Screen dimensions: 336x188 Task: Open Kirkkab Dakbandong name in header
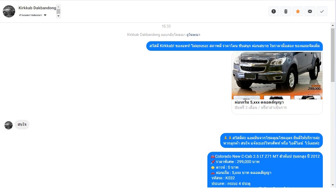37,8
